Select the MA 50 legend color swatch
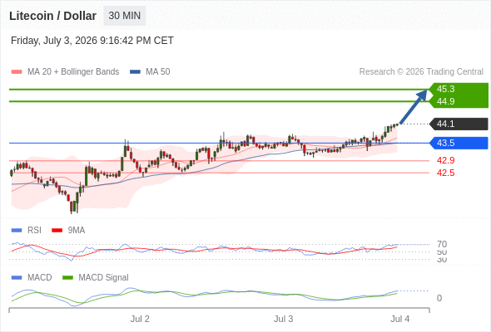This screenshot has height=332, width=491. pyautogui.click(x=135, y=72)
